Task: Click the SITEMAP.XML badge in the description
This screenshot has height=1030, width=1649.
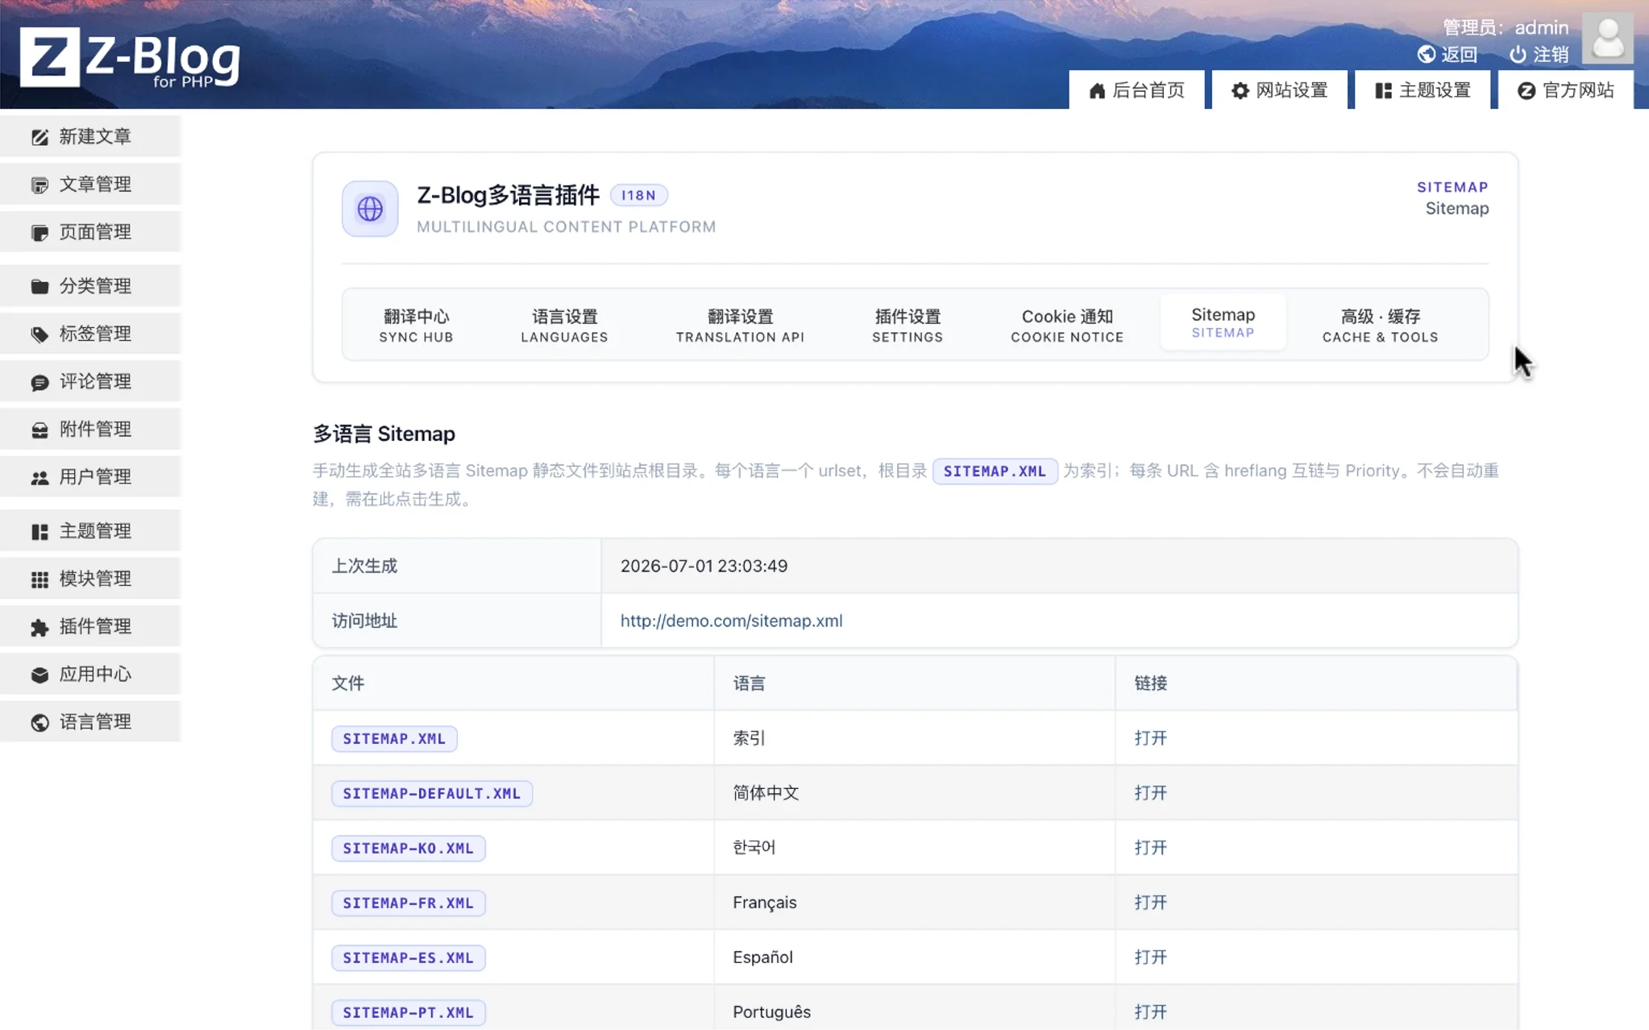Action: click(x=995, y=471)
